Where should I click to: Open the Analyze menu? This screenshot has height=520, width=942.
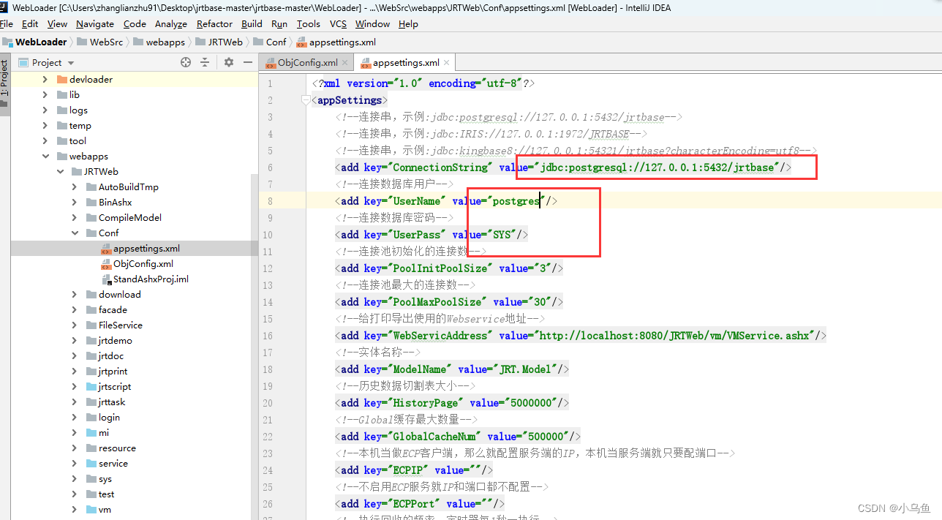point(171,24)
